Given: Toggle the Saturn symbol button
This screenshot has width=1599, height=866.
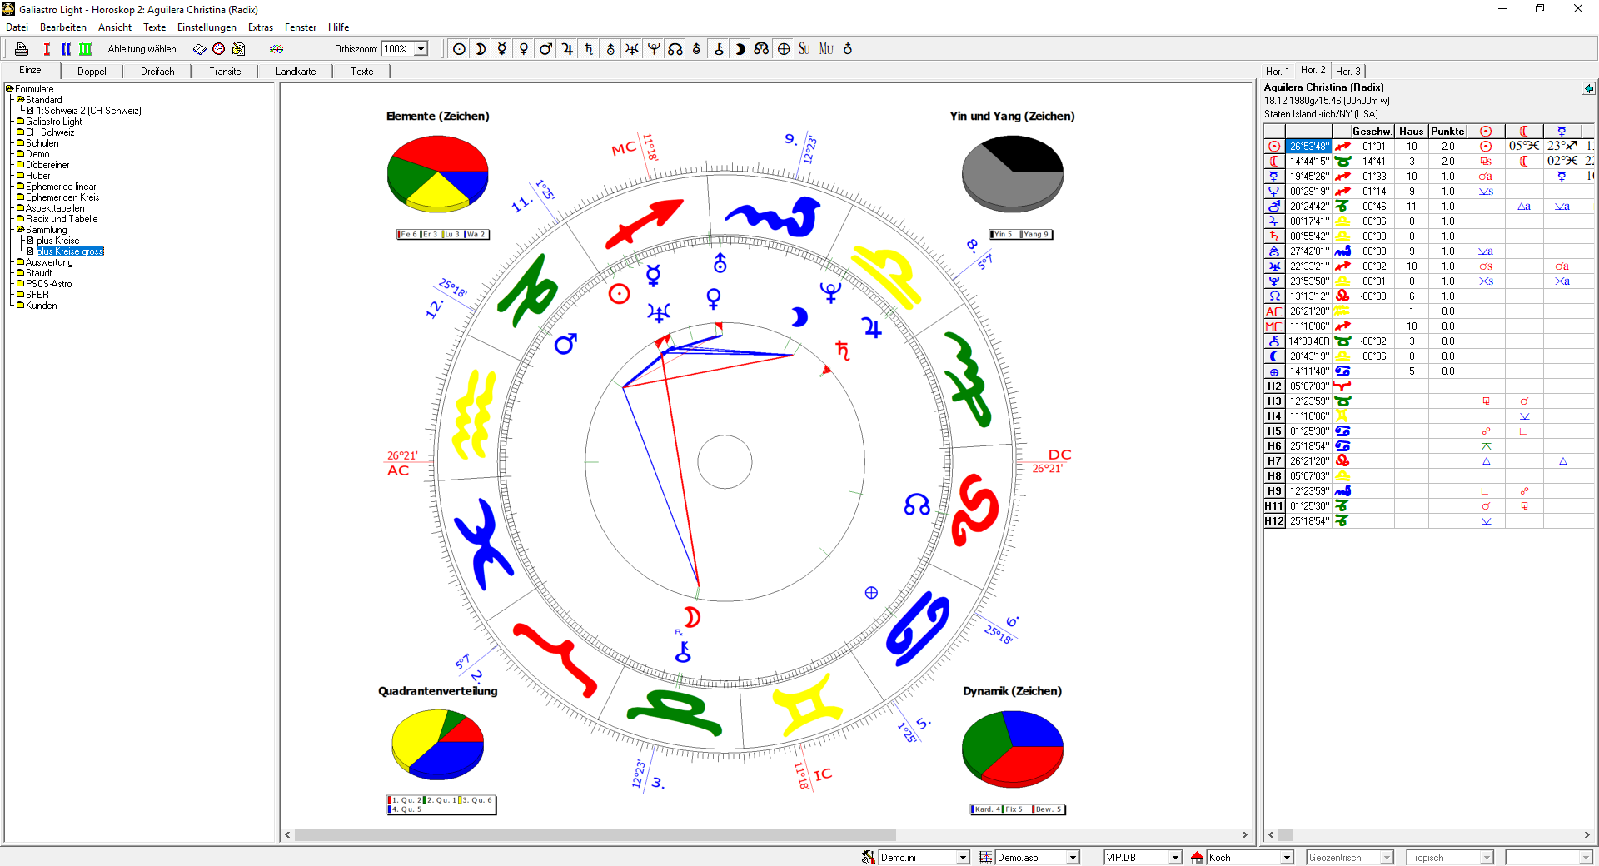Looking at the screenshot, I should tap(589, 49).
